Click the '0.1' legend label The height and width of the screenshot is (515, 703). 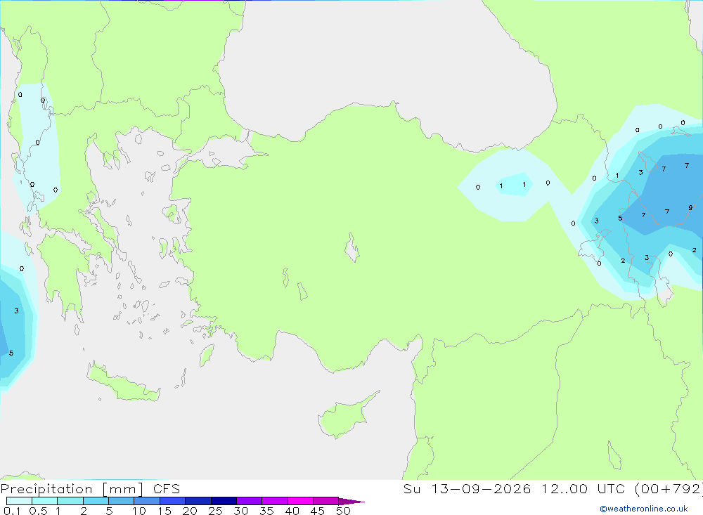pos(12,511)
